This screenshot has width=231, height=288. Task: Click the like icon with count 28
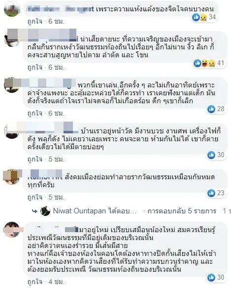(x=211, y=109)
